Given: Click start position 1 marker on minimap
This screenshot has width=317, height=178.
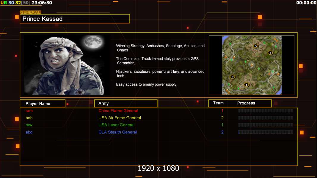Looking at the screenshot, I should 270,53.
